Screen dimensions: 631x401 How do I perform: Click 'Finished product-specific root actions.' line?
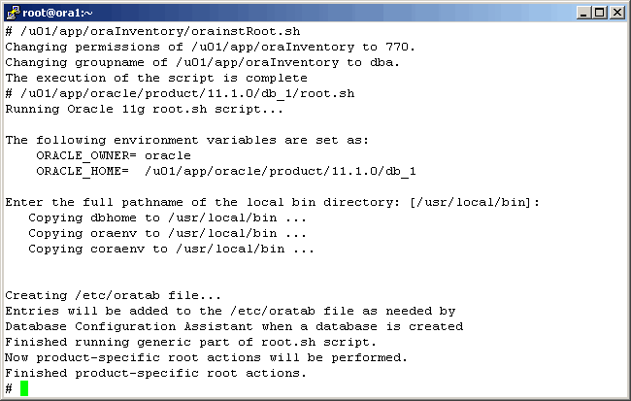(155, 373)
